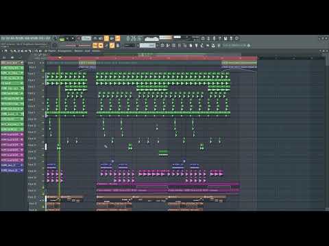329x246 pixels.
Task: Click the round knob beside the menu bar
Action: point(55,38)
